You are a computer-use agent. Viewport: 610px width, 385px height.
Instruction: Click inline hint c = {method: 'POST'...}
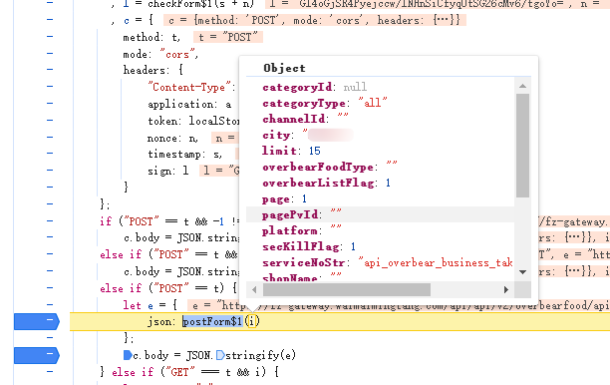tap(315, 20)
